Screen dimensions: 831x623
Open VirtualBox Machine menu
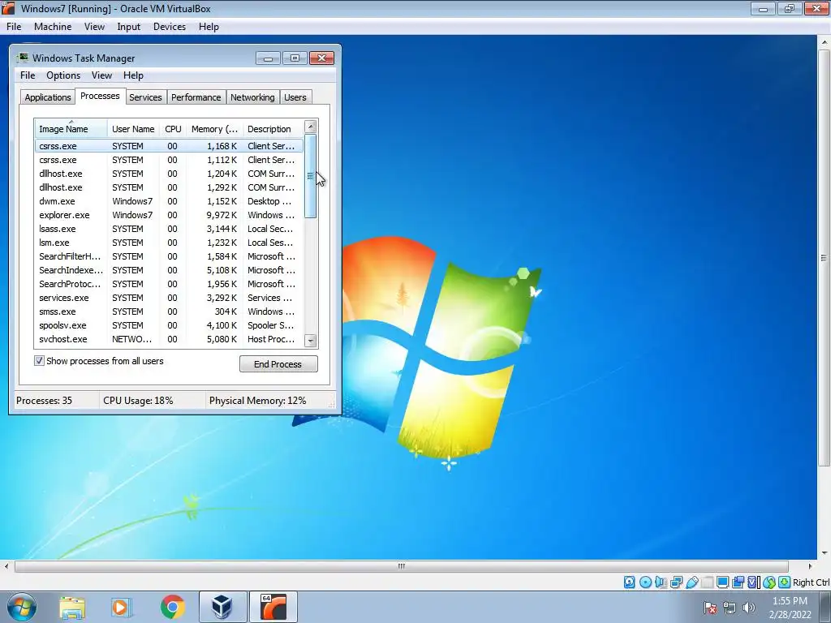tap(53, 27)
